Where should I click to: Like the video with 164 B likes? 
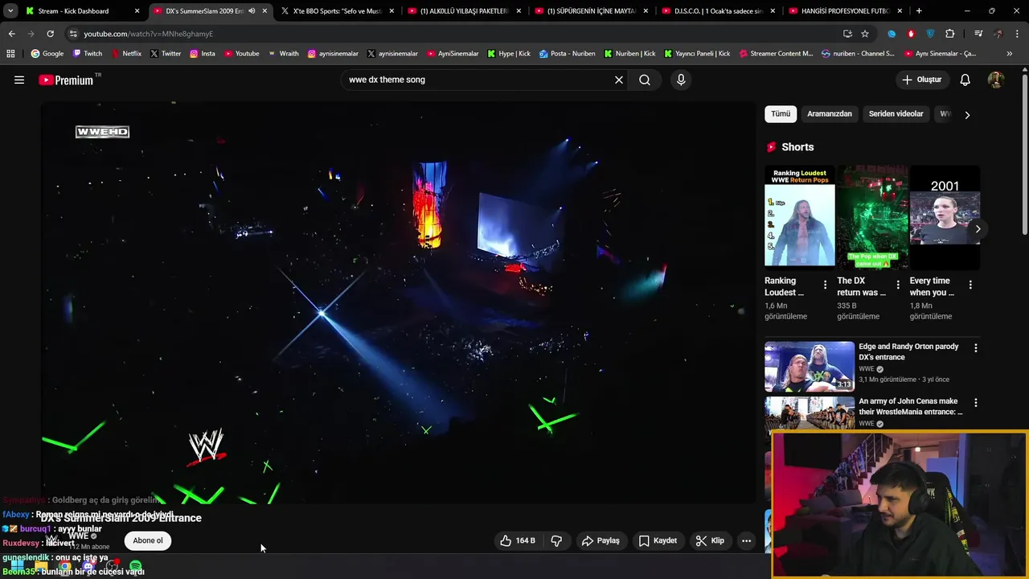pyautogui.click(x=517, y=540)
